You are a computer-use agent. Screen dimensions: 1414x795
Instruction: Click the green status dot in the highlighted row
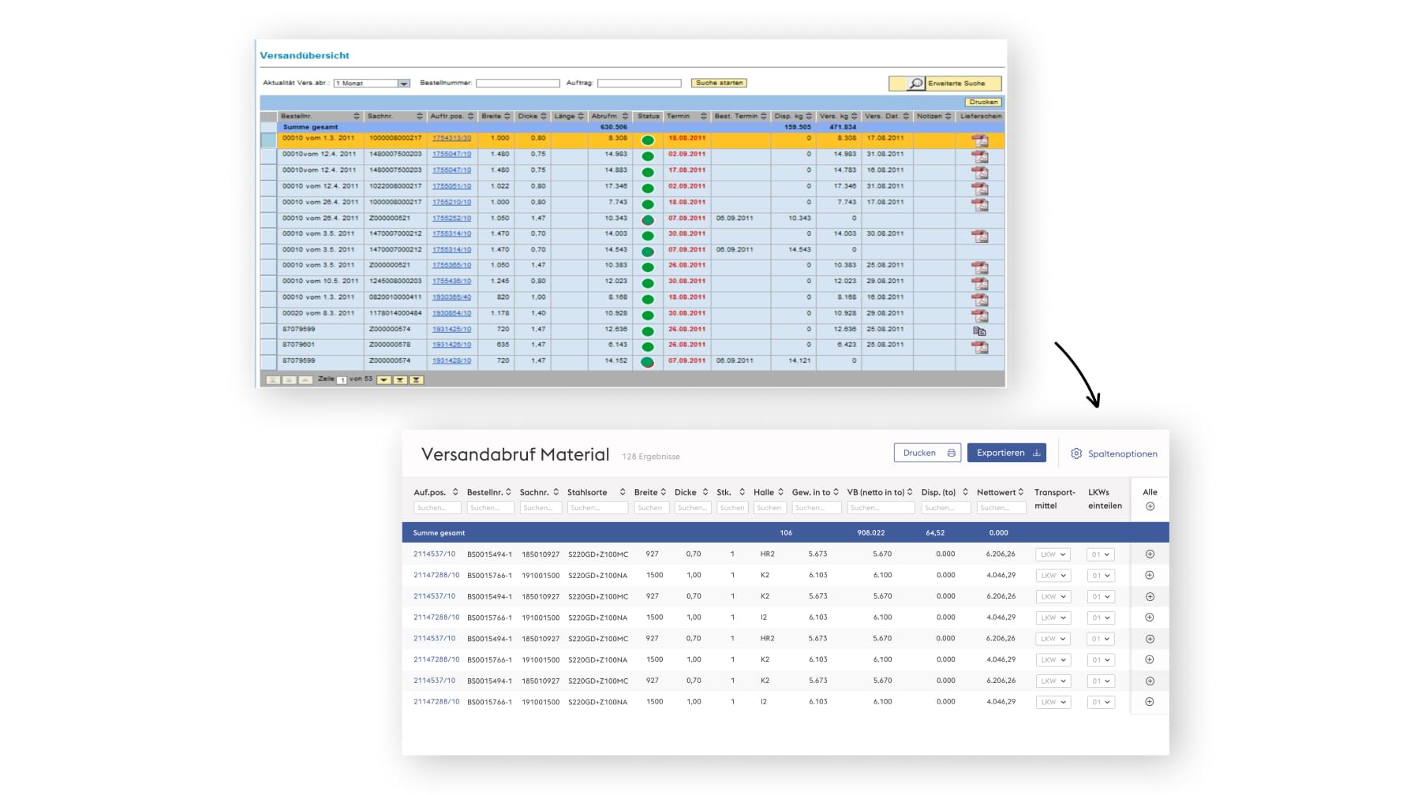(x=648, y=140)
